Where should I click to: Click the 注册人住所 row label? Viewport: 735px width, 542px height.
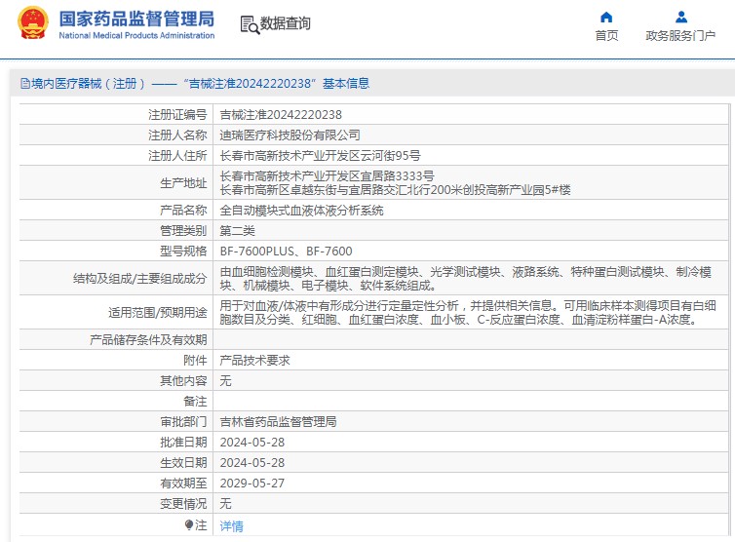coord(177,156)
